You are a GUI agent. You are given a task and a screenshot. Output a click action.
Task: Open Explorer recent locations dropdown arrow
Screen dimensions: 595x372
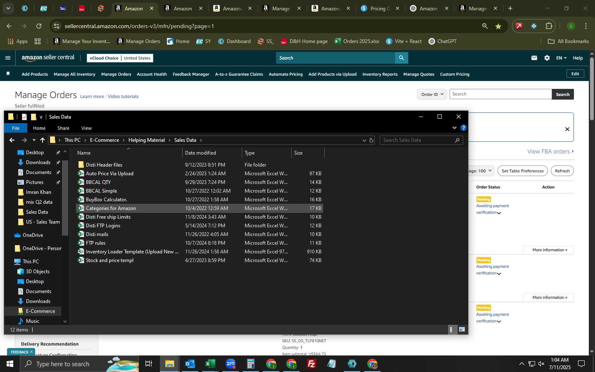click(34, 140)
